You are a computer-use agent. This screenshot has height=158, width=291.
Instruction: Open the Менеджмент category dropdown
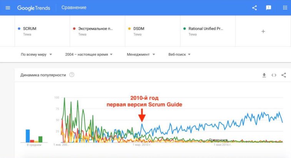point(141,55)
